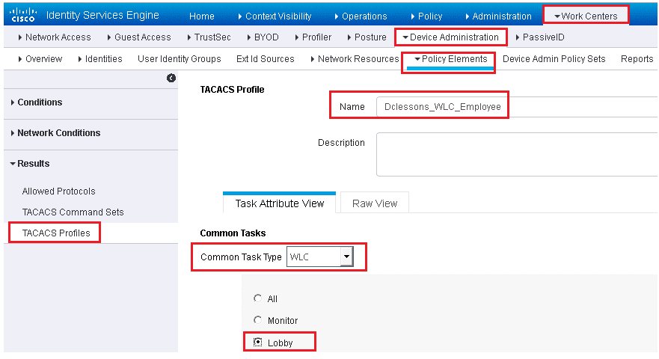Open the TrustSec submenu
Image resolution: width=659 pixels, height=359 pixels.
point(209,37)
